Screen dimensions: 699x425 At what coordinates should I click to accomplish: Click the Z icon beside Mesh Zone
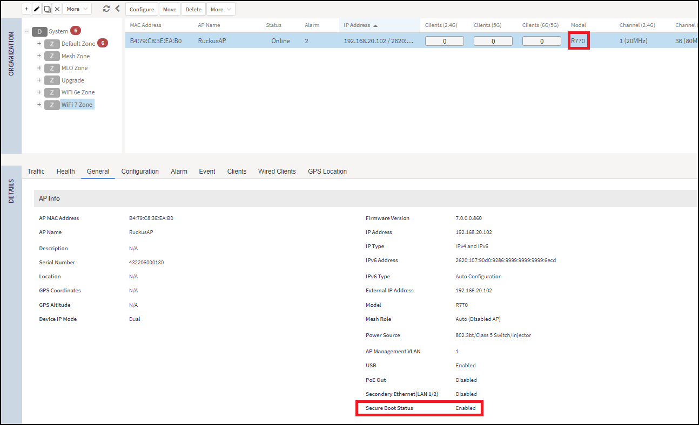(x=52, y=56)
